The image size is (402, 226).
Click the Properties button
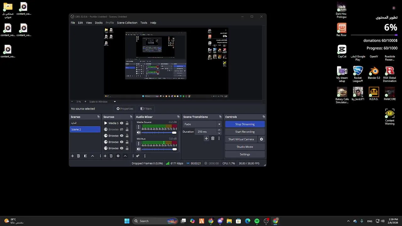point(125,109)
